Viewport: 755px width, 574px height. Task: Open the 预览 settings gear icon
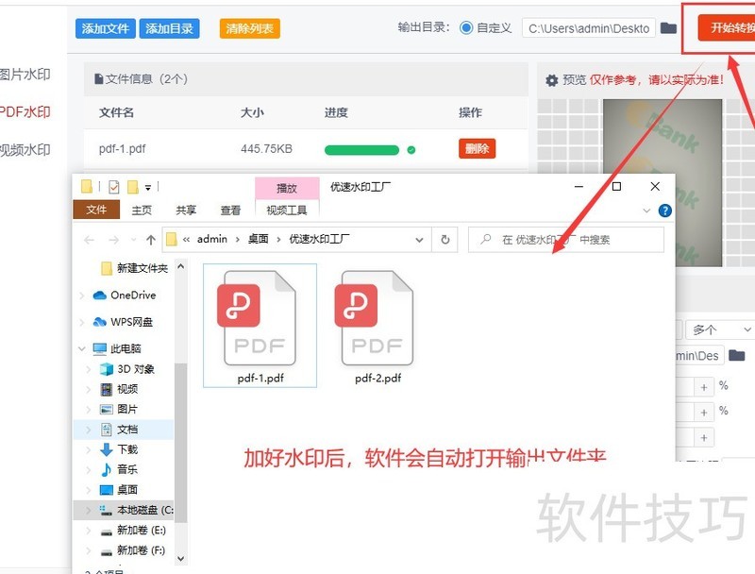(x=554, y=80)
